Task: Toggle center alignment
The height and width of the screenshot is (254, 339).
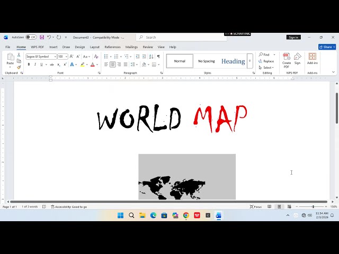Action: coord(113,65)
